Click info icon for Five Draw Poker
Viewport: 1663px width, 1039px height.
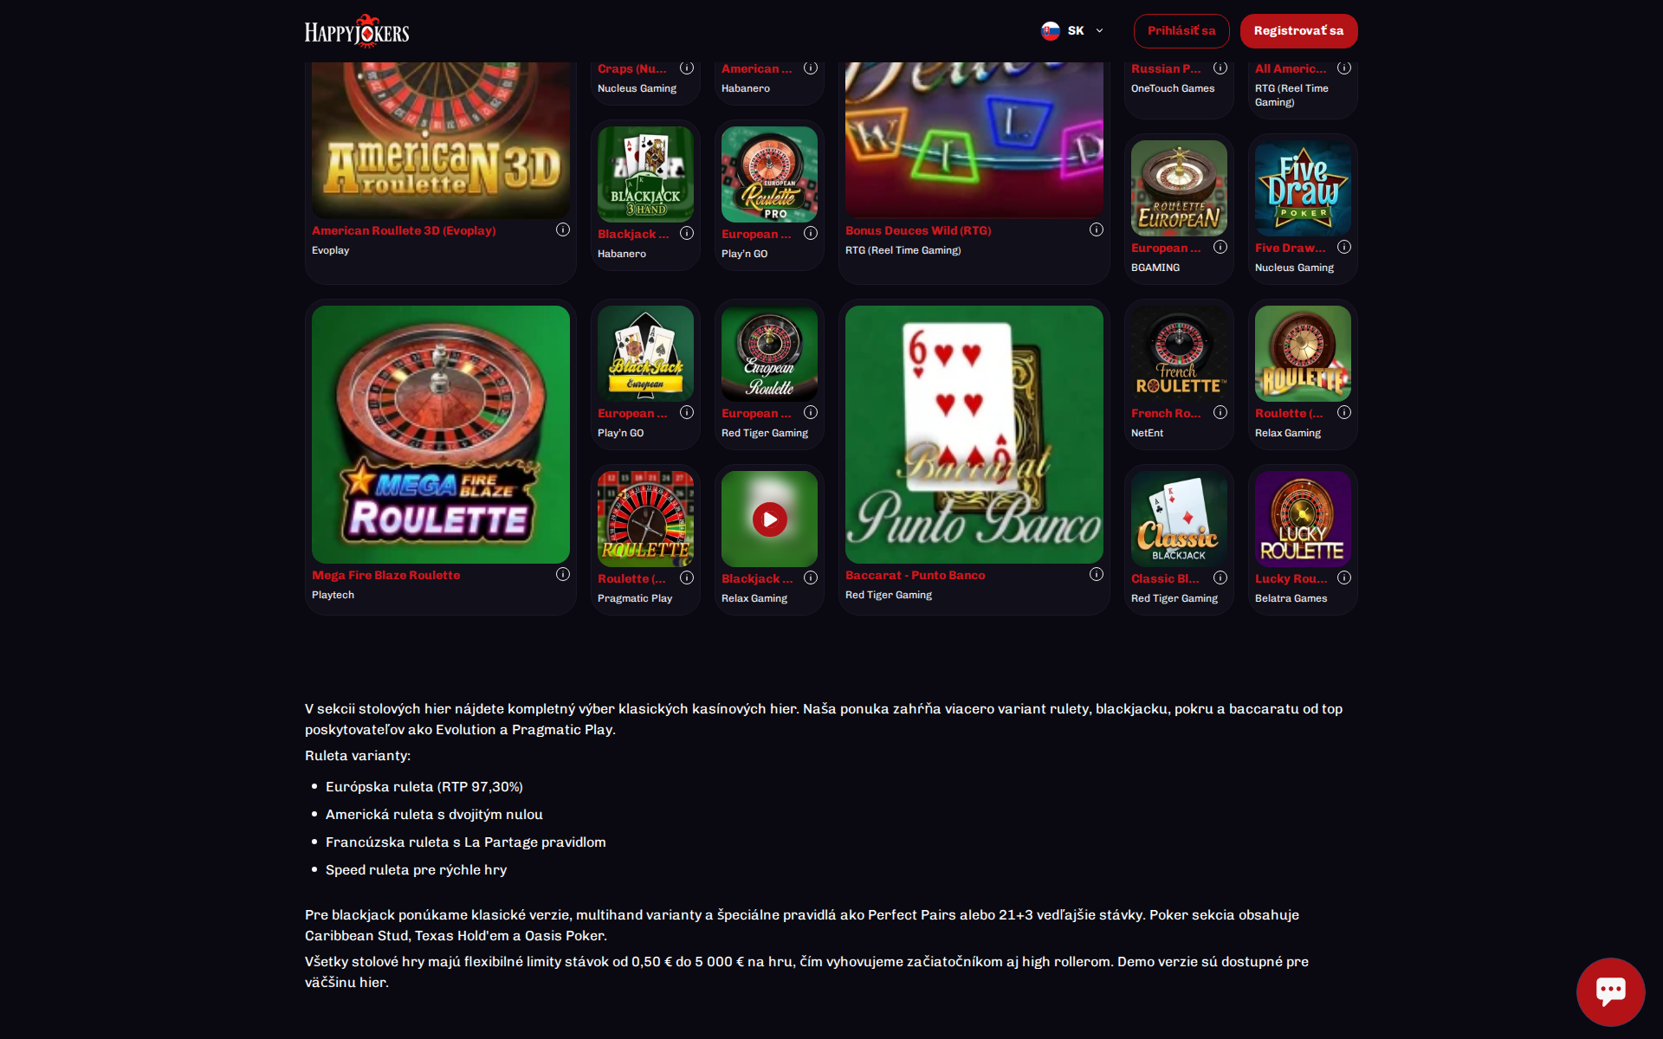[x=1344, y=247]
